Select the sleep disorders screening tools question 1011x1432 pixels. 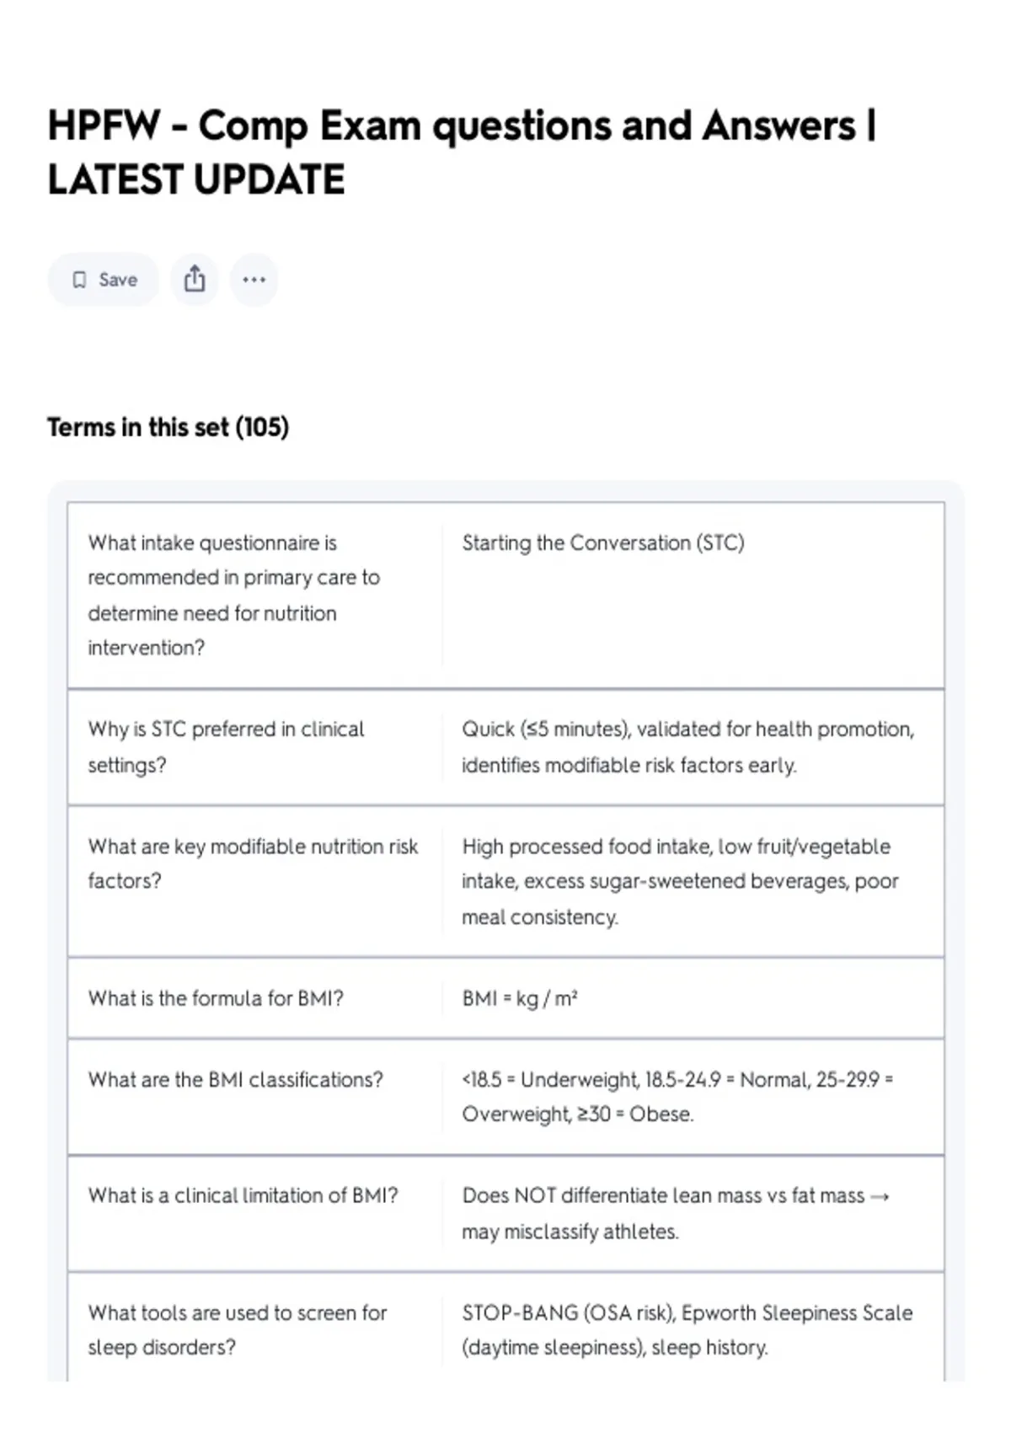coord(237,1329)
